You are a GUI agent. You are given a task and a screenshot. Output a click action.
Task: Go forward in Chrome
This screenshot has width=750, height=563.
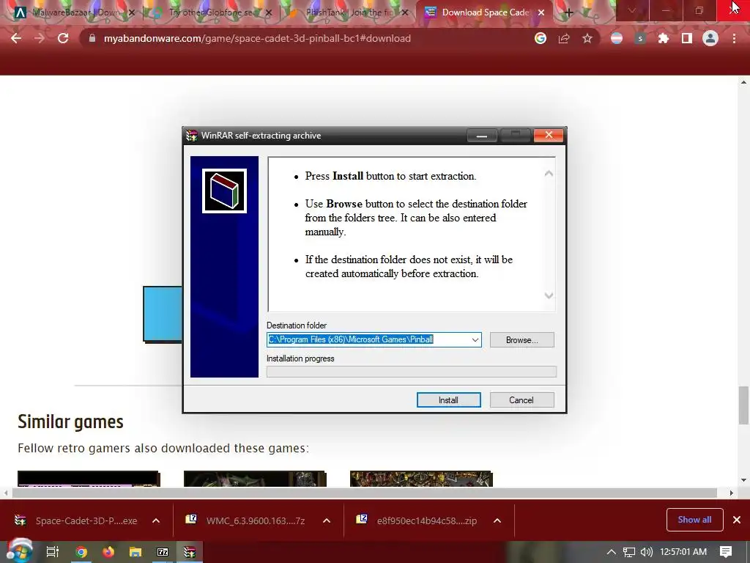pos(40,38)
